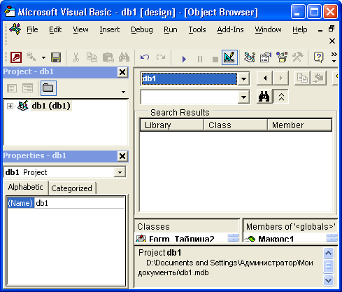Select Макрос1 in Members list
342x292 pixels.
click(x=276, y=239)
